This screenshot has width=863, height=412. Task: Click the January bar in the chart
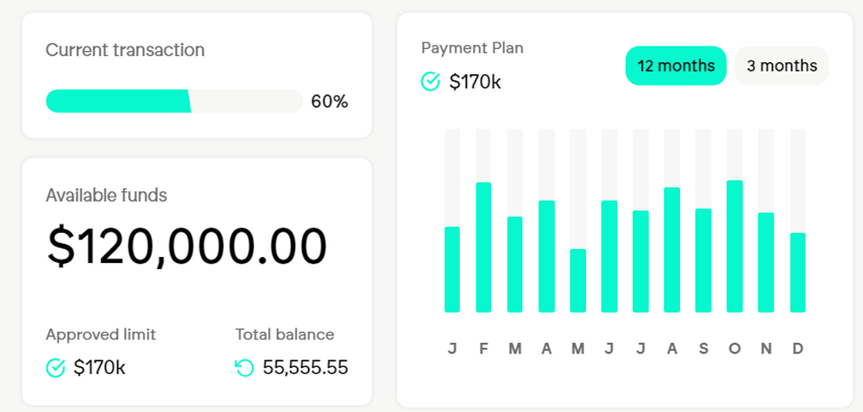452,269
